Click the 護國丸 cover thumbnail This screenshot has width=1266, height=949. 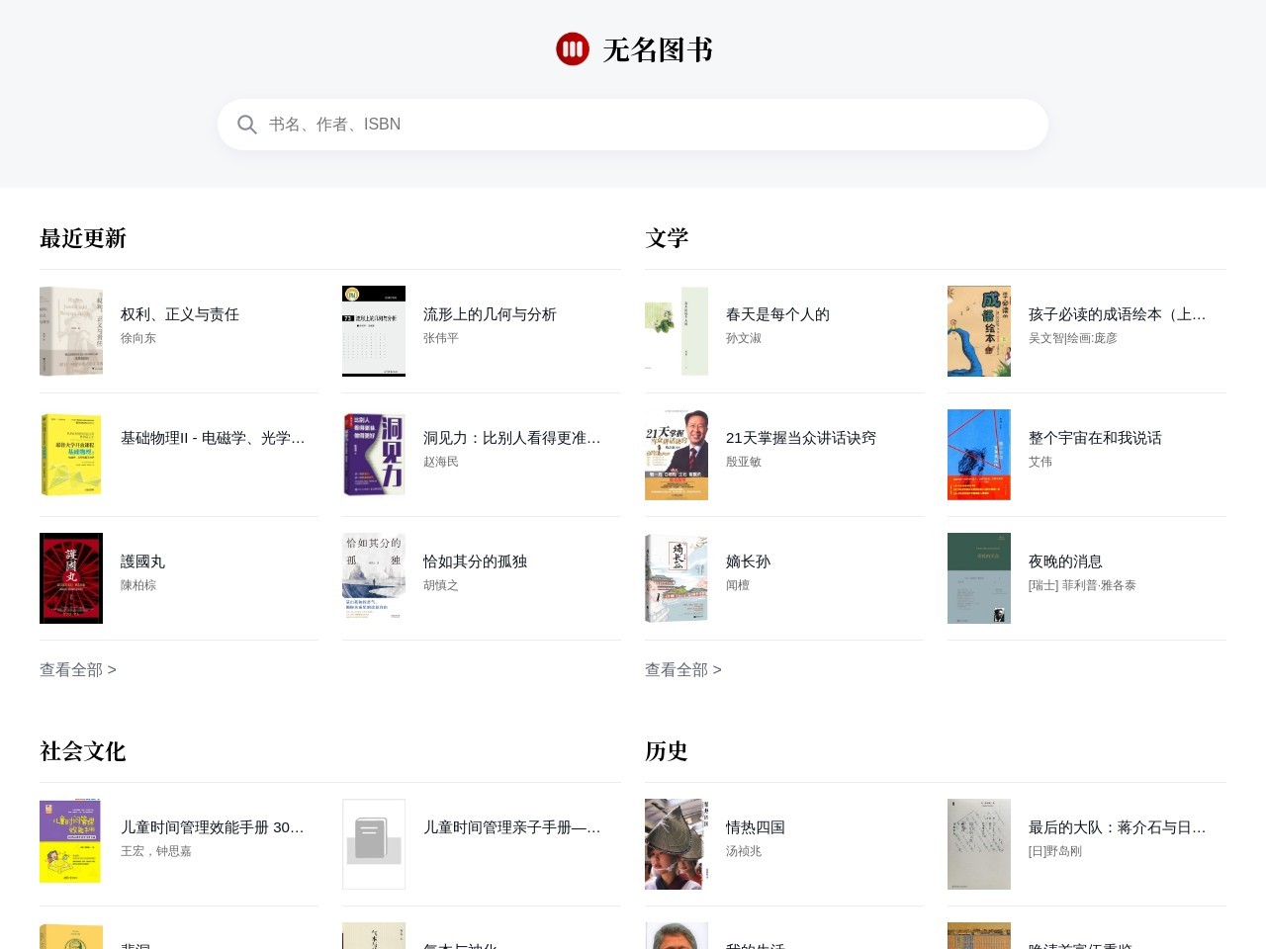(71, 577)
